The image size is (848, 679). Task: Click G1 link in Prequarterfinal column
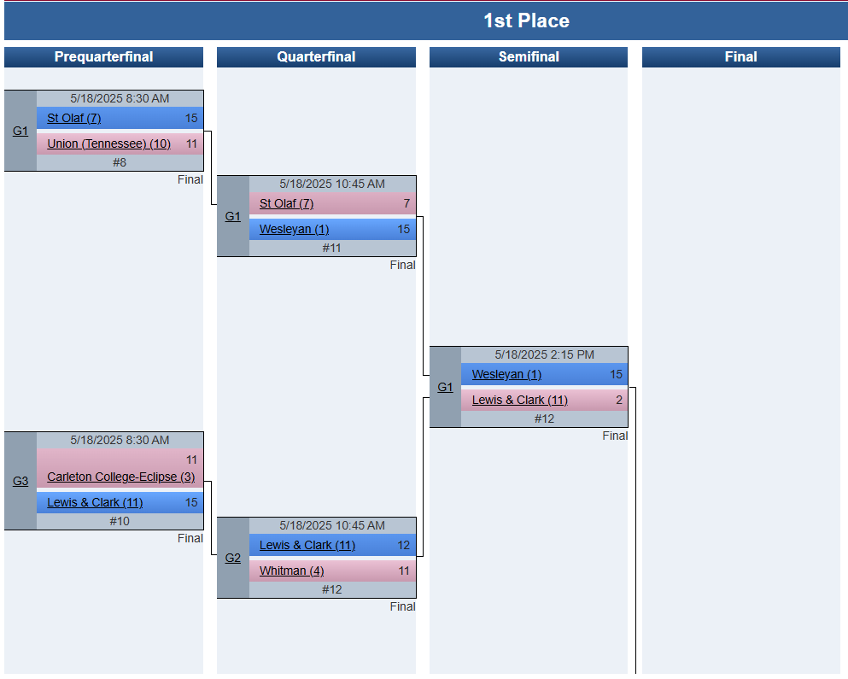tap(20, 131)
